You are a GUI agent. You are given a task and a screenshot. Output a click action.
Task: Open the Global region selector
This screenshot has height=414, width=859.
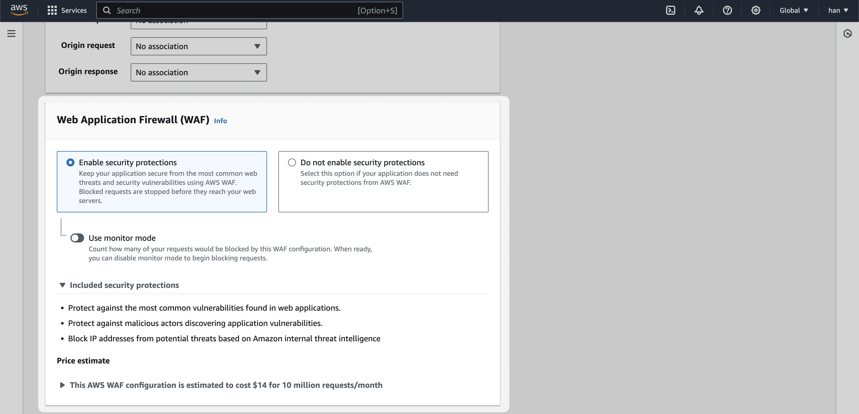794,10
